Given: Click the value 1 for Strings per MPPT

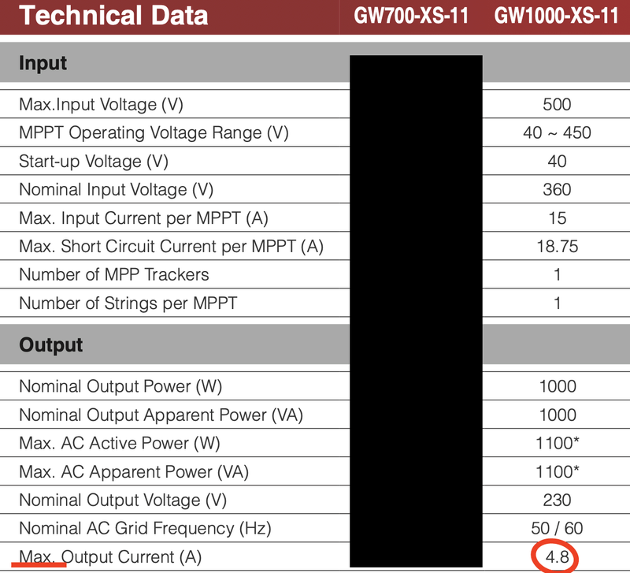Looking at the screenshot, I should click(558, 303).
